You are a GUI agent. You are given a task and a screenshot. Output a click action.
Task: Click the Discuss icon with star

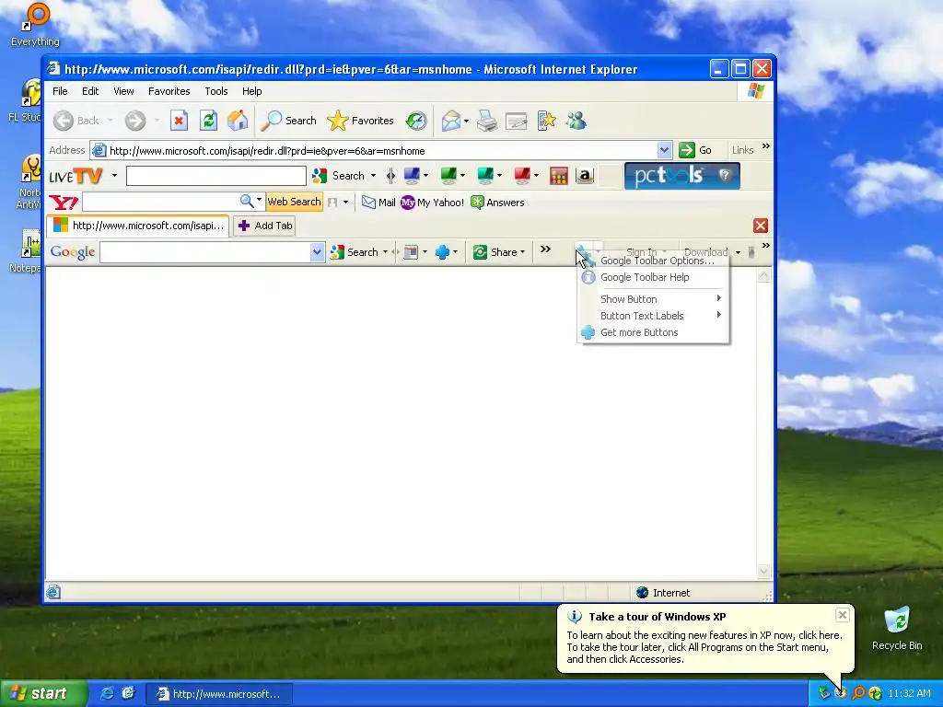pos(546,121)
